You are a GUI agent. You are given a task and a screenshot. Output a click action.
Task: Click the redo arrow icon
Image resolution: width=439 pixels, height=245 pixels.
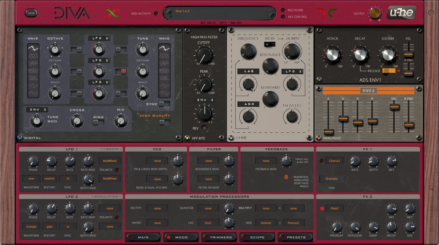332,13
